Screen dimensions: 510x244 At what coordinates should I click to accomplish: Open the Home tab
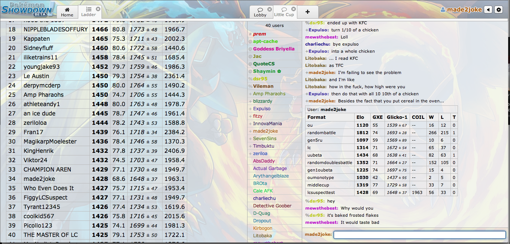coord(67,12)
